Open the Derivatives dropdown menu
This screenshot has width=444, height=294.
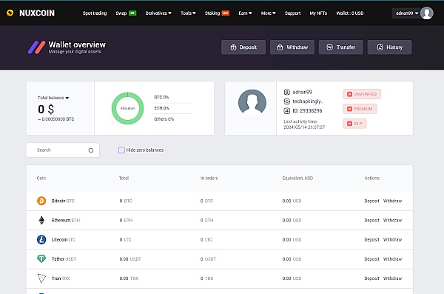click(x=158, y=13)
